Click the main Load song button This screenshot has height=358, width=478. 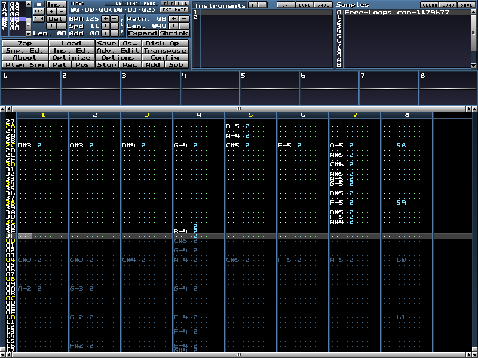click(x=72, y=43)
